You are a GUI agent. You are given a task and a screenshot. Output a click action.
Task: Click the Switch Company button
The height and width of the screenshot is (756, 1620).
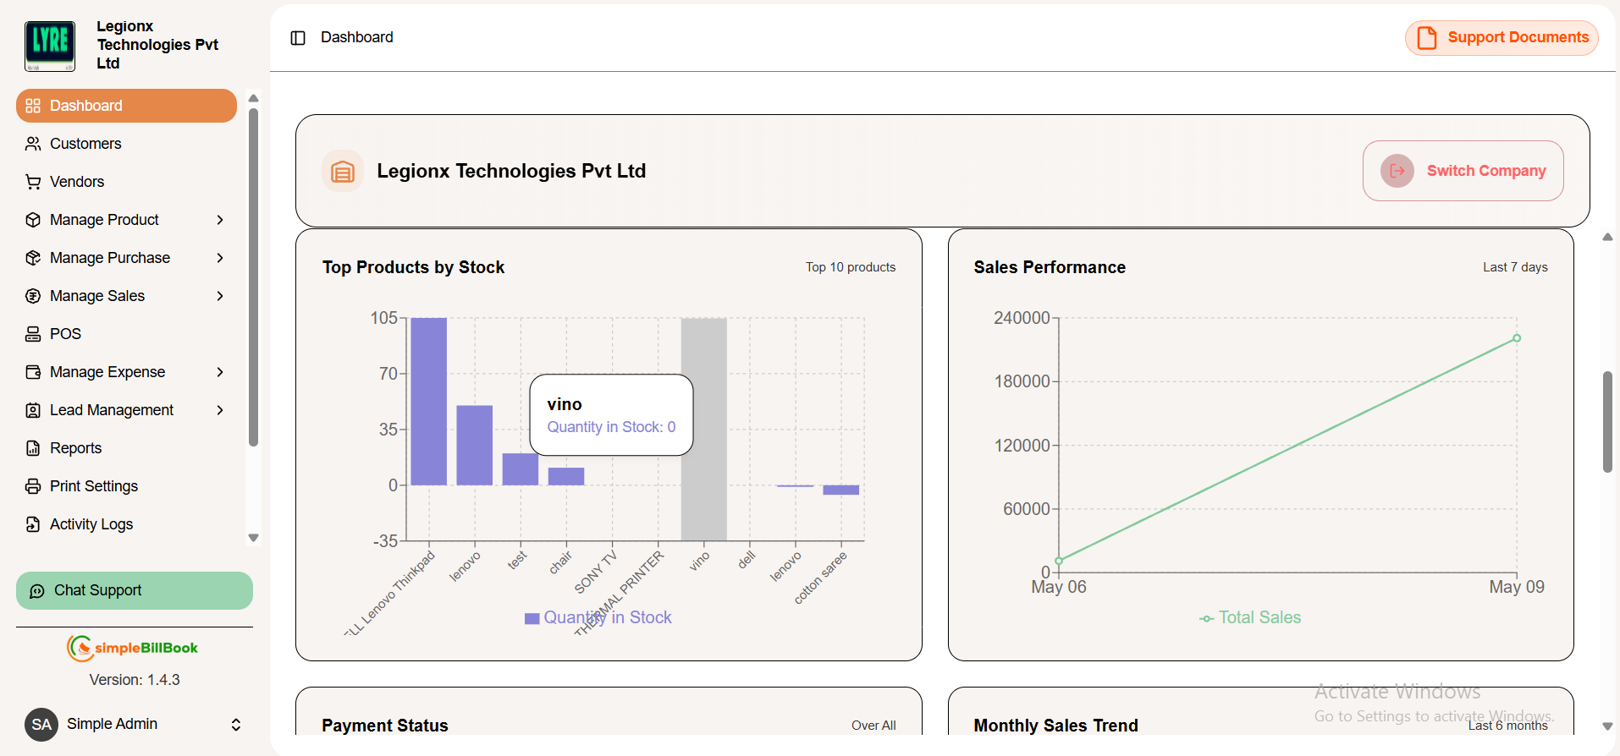(1463, 171)
